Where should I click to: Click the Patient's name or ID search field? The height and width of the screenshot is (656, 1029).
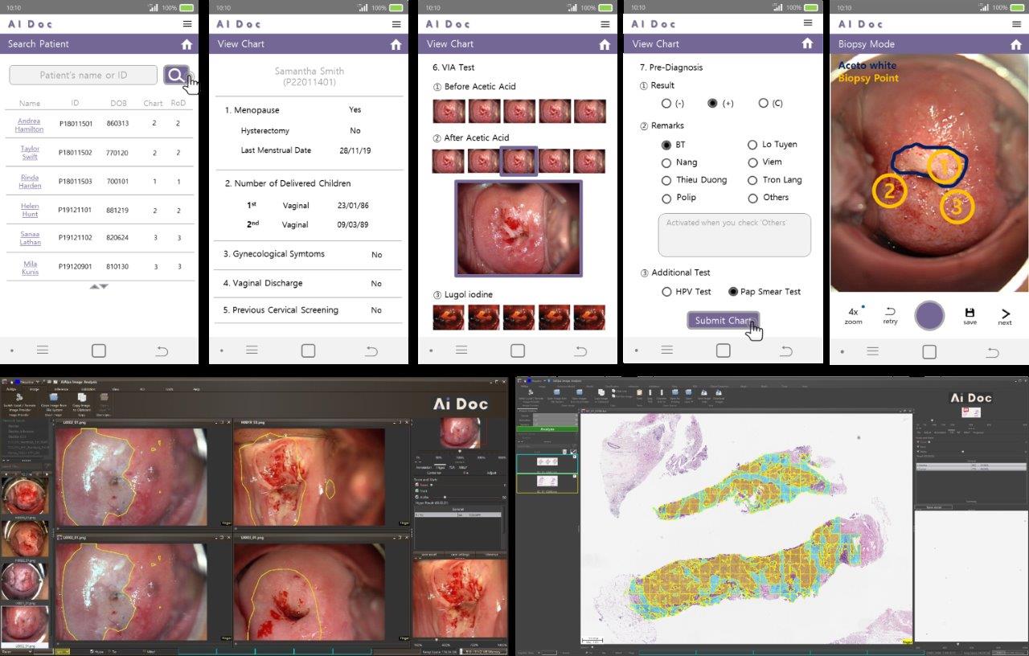coord(83,74)
